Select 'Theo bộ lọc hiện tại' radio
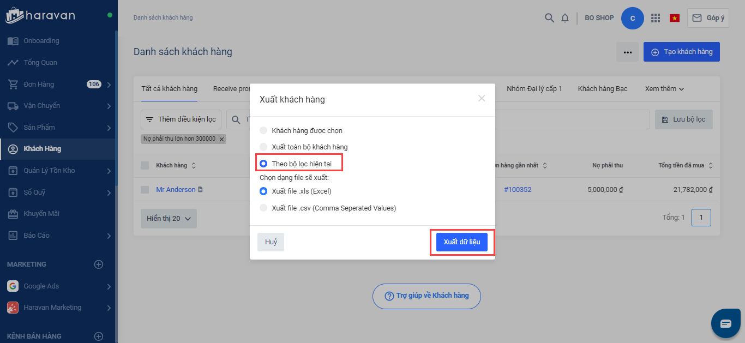The height and width of the screenshot is (343, 745). 264,164
